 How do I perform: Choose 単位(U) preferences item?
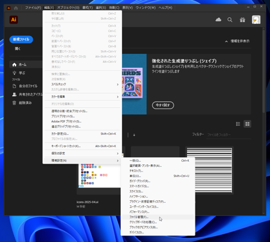[x=158, y=176]
